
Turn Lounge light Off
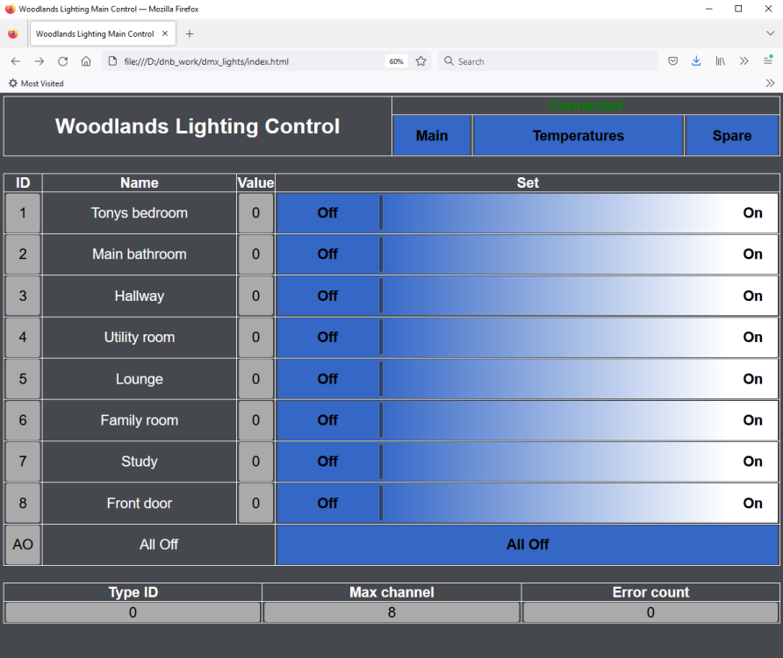327,379
